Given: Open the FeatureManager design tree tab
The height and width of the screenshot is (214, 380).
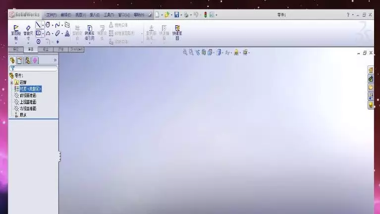Looking at the screenshot, I should [12, 60].
